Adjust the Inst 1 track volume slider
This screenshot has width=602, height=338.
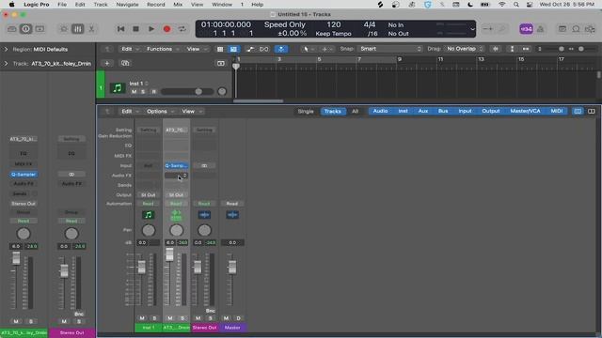187,92
